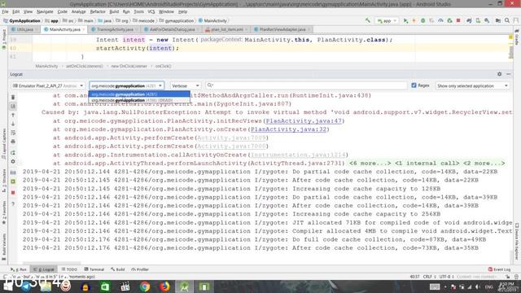Click scroll to end logcat icon
Viewport: 521px width, 293px height.
click(13, 106)
